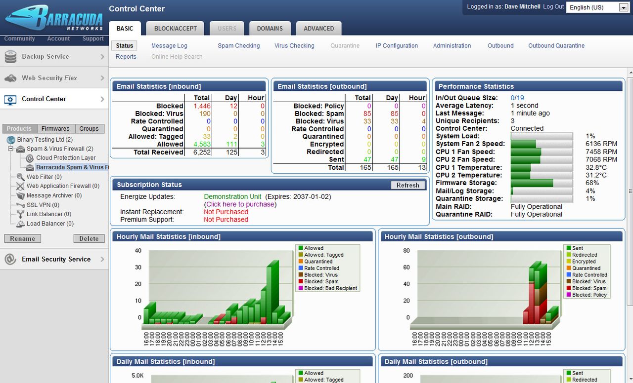633x383 pixels.
Task: Click the Web Security Flex cloud icon
Action: (10, 78)
